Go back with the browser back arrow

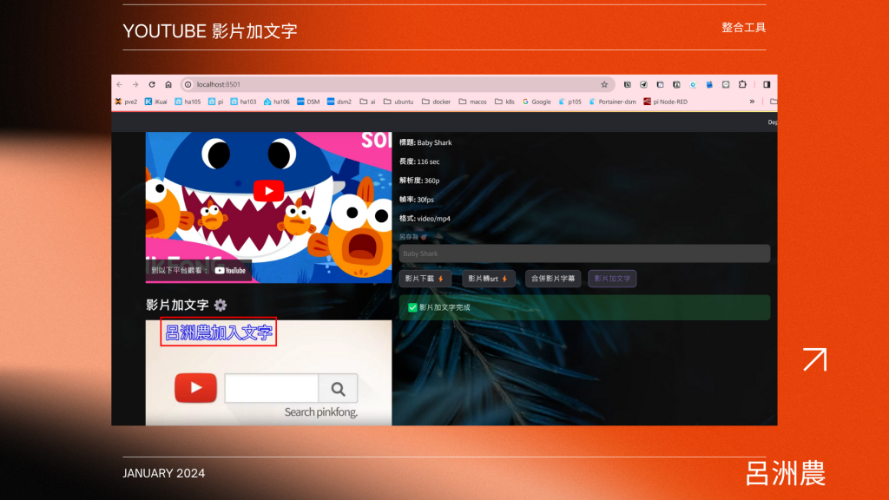pyautogui.click(x=119, y=84)
